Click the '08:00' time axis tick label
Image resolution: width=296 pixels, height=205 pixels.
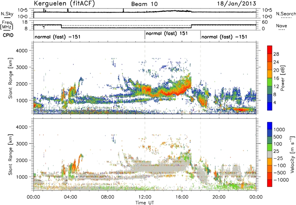(x=108, y=197)
